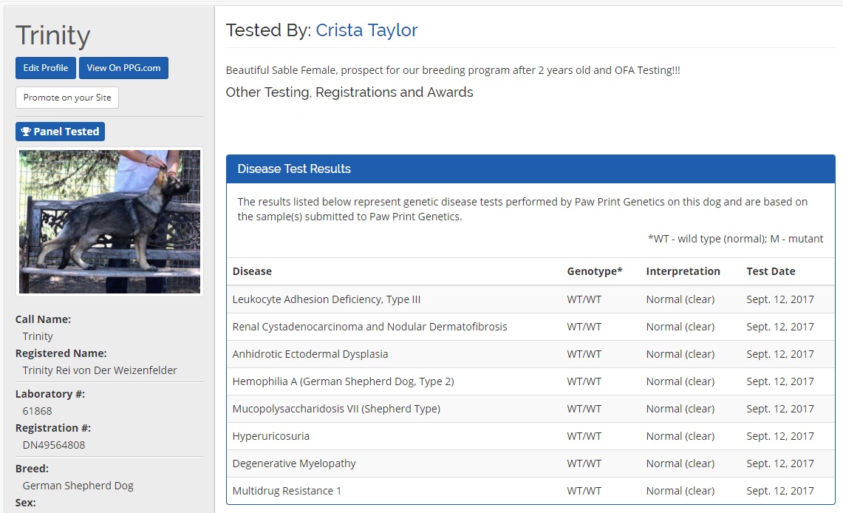Click WT/WT genotype for Hyperuricosuria
Screen dimensions: 843x513
pyautogui.click(x=584, y=437)
